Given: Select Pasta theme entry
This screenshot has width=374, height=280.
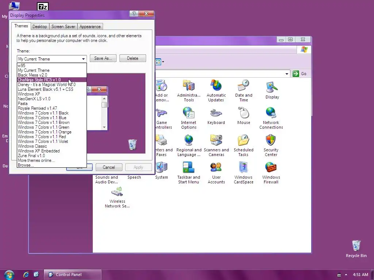Looking at the screenshot, I should [52, 103].
